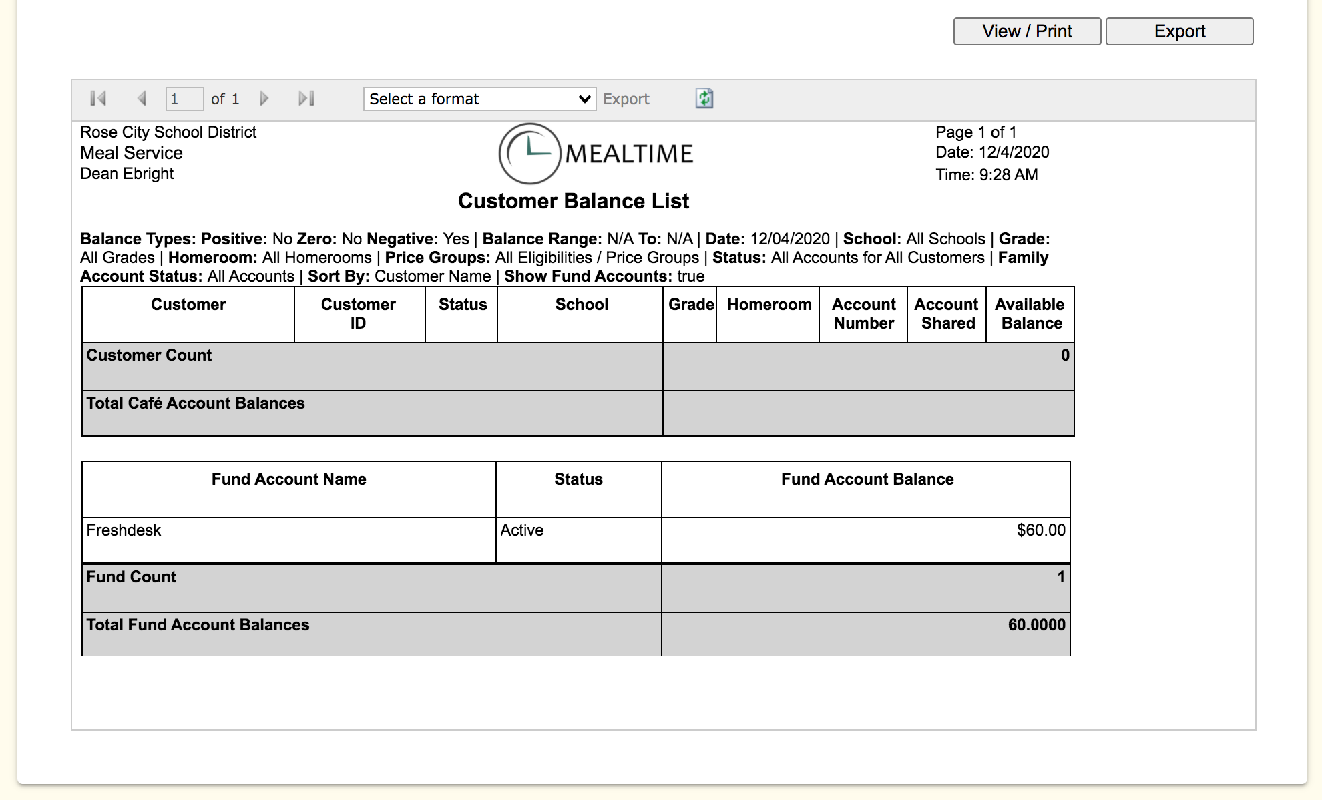The height and width of the screenshot is (800, 1322).
Task: Click the toolbar Export link
Action: [x=626, y=99]
